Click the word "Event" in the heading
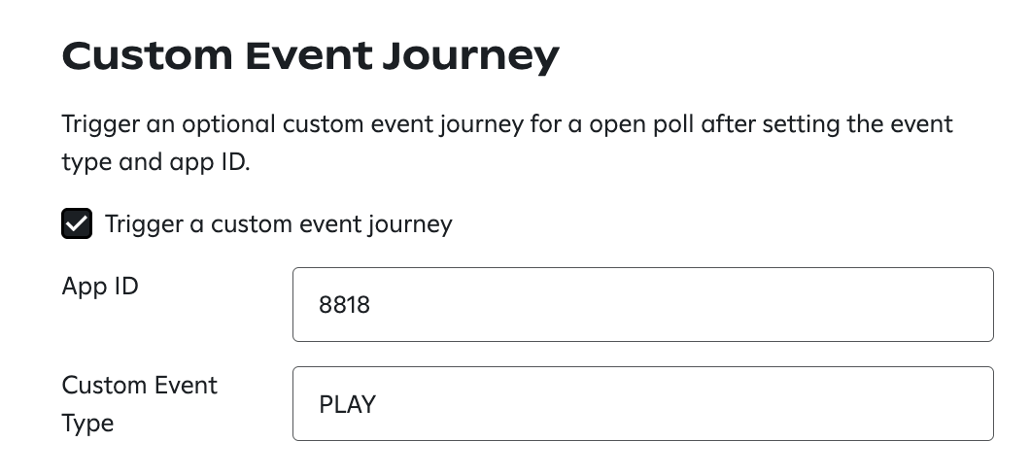The height and width of the screenshot is (476, 1030). [x=308, y=56]
